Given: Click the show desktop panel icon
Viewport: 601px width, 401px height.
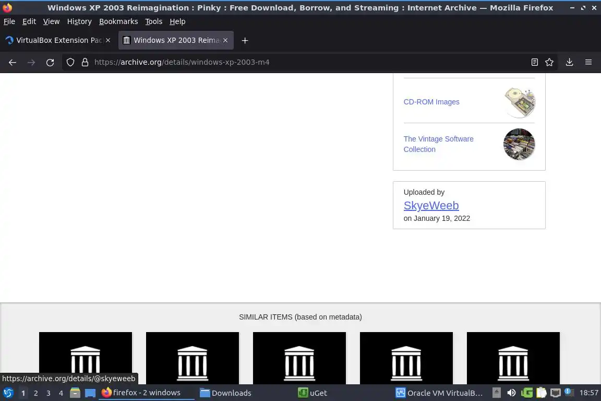Looking at the screenshot, I should click(90, 393).
